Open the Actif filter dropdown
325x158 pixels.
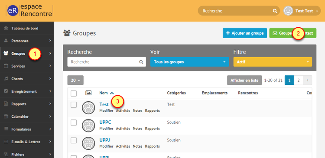click(x=273, y=62)
